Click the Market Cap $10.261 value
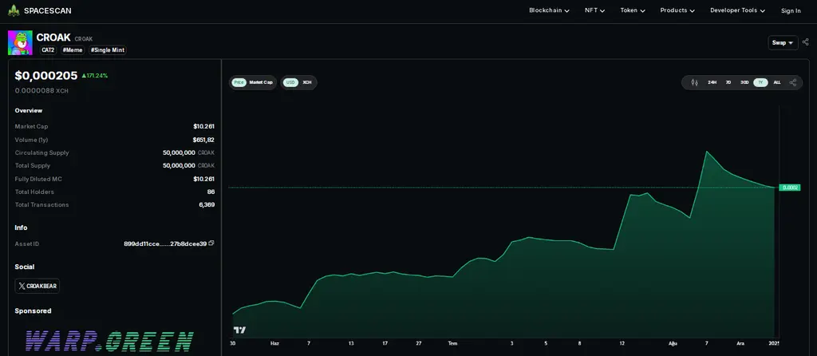The width and height of the screenshot is (817, 356). pos(203,126)
